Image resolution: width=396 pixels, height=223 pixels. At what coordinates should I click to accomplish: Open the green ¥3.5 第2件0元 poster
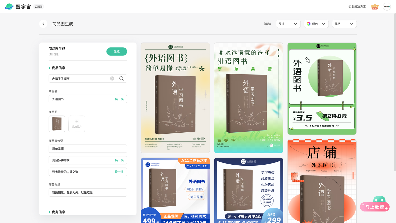pyautogui.click(x=322, y=89)
